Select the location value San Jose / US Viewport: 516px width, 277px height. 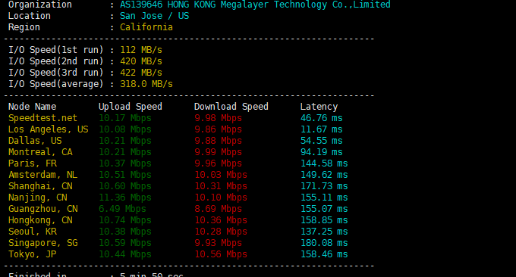click(x=154, y=16)
